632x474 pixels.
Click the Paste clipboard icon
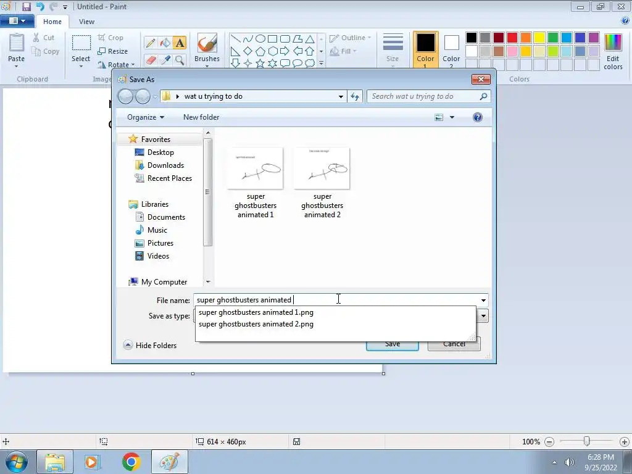(x=17, y=43)
